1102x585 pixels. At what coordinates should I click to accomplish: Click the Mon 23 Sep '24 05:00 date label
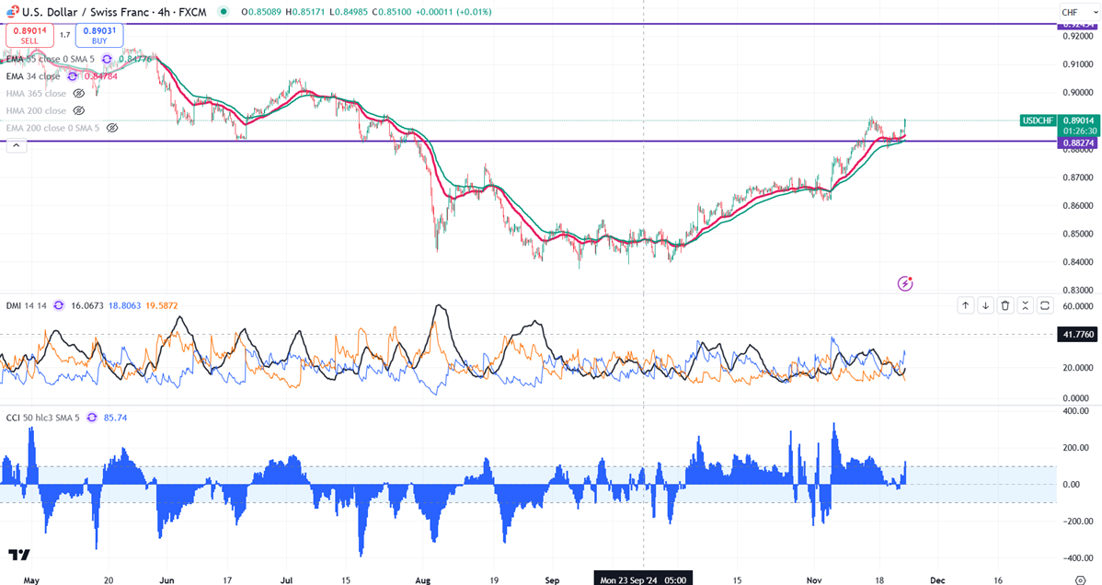pos(643,580)
